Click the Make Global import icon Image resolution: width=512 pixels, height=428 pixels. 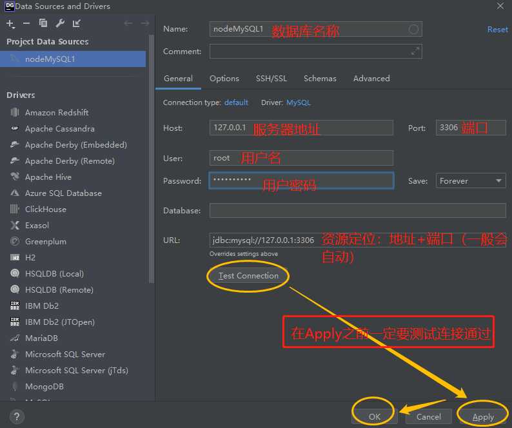point(76,23)
